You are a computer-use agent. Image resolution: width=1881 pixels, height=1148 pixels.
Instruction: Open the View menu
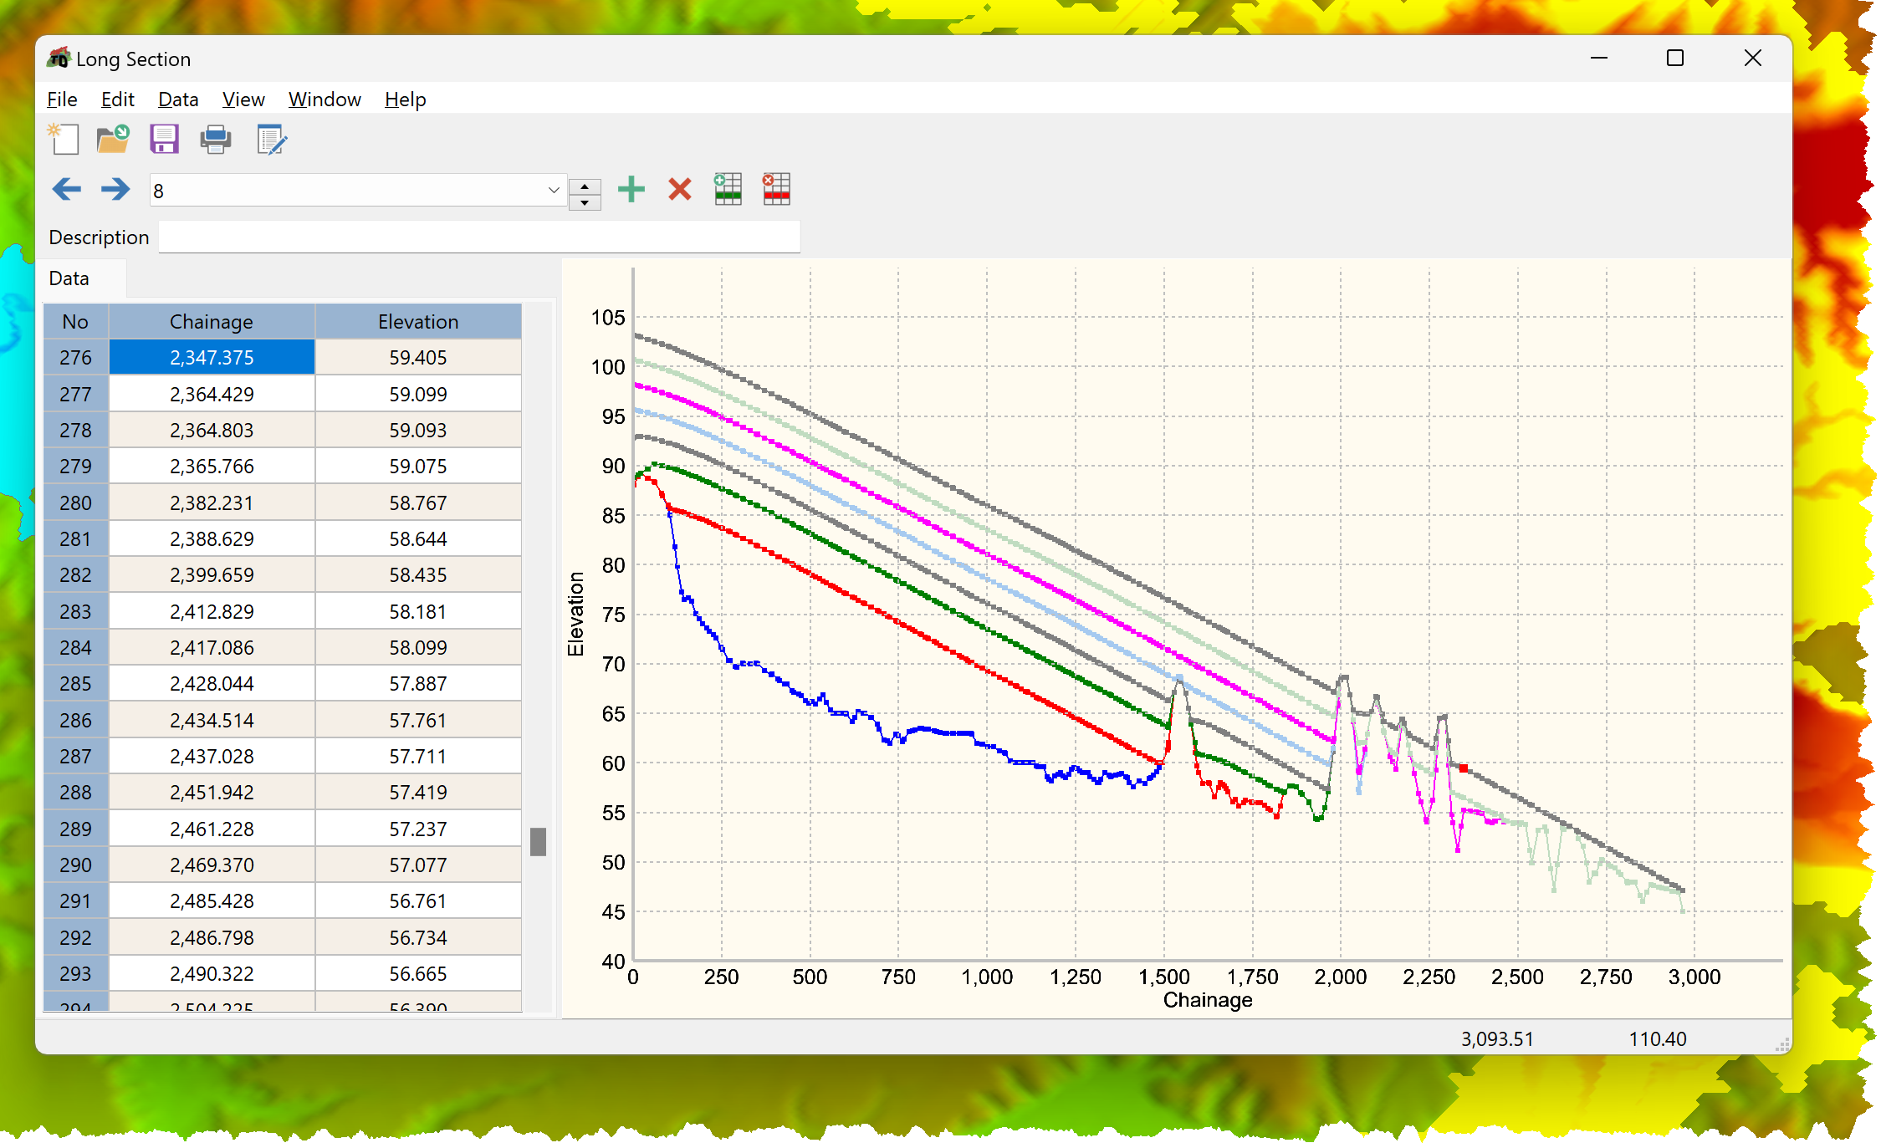click(x=243, y=99)
